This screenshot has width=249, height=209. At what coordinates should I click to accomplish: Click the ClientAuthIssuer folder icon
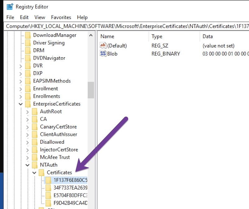click(35, 134)
